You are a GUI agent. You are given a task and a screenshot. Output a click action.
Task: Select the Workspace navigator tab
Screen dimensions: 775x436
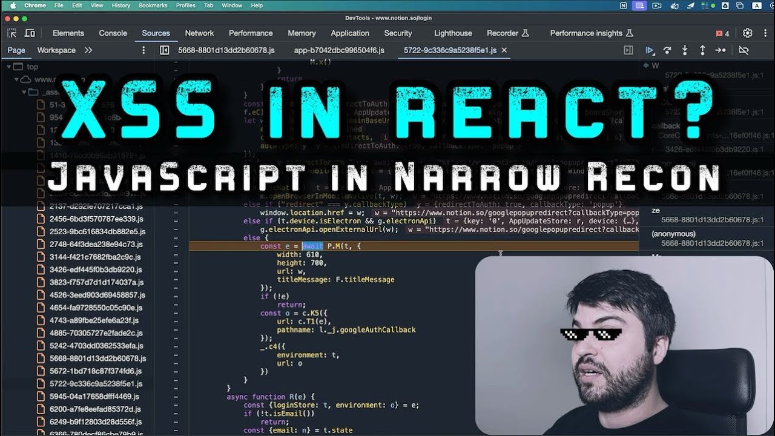pos(56,50)
